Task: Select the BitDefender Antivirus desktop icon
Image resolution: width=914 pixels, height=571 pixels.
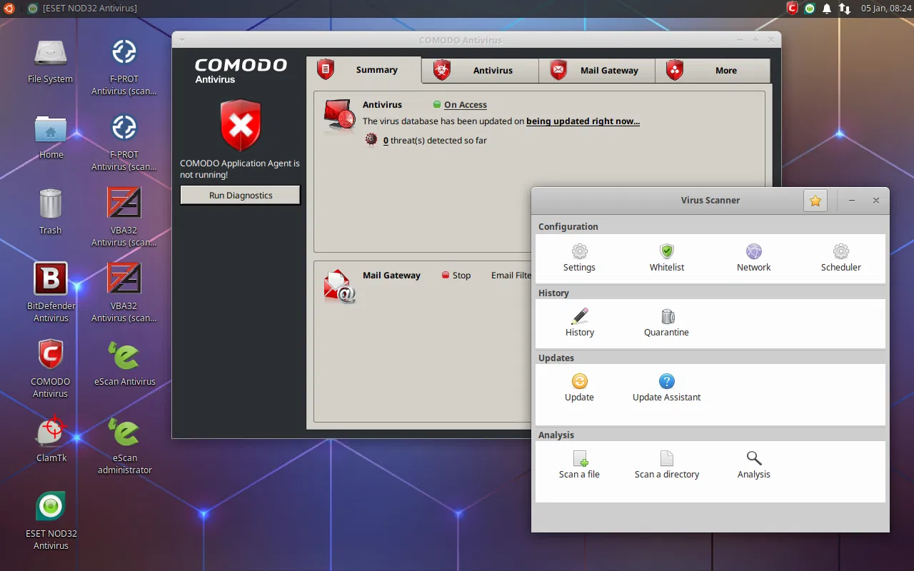Action: coord(51,293)
